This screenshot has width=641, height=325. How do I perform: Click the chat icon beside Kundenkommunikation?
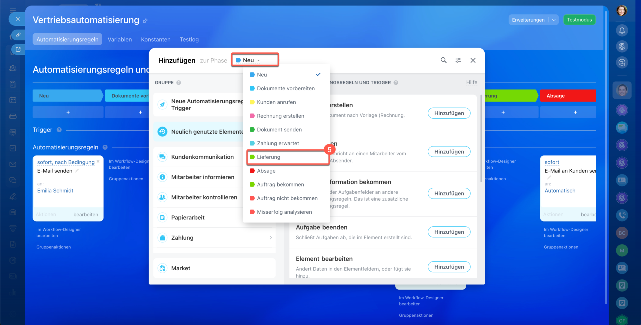[x=162, y=157]
